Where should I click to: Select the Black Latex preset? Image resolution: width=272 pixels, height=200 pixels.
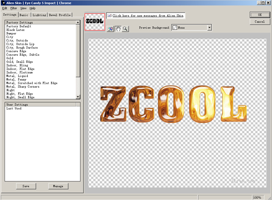(x=15, y=30)
